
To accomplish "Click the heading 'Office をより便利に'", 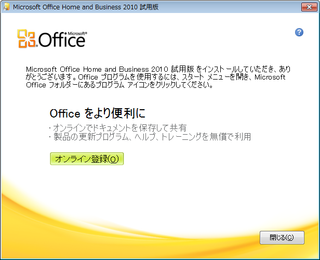I will [98, 113].
